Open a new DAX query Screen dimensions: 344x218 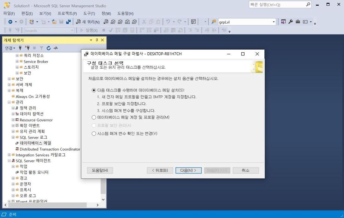click(x=134, y=22)
